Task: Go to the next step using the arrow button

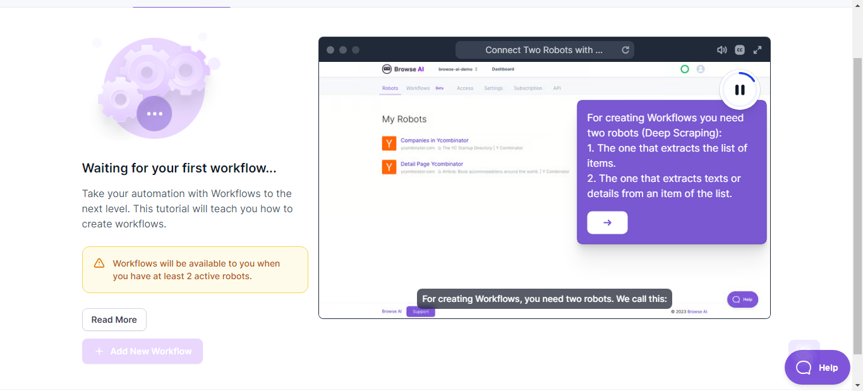Action: pos(607,222)
